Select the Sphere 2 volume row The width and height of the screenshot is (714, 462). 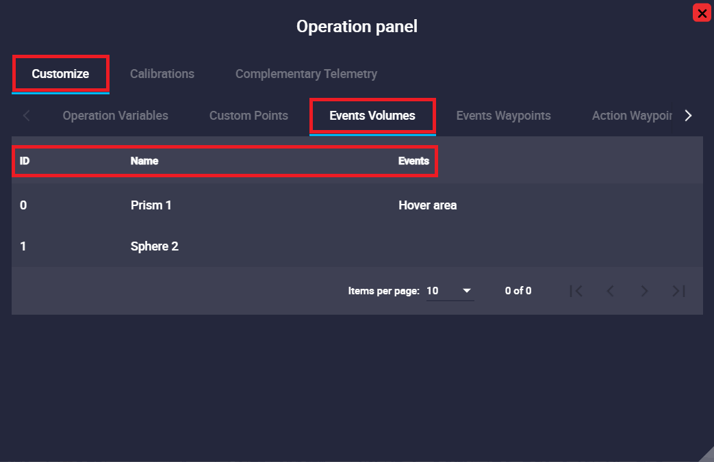[155, 246]
